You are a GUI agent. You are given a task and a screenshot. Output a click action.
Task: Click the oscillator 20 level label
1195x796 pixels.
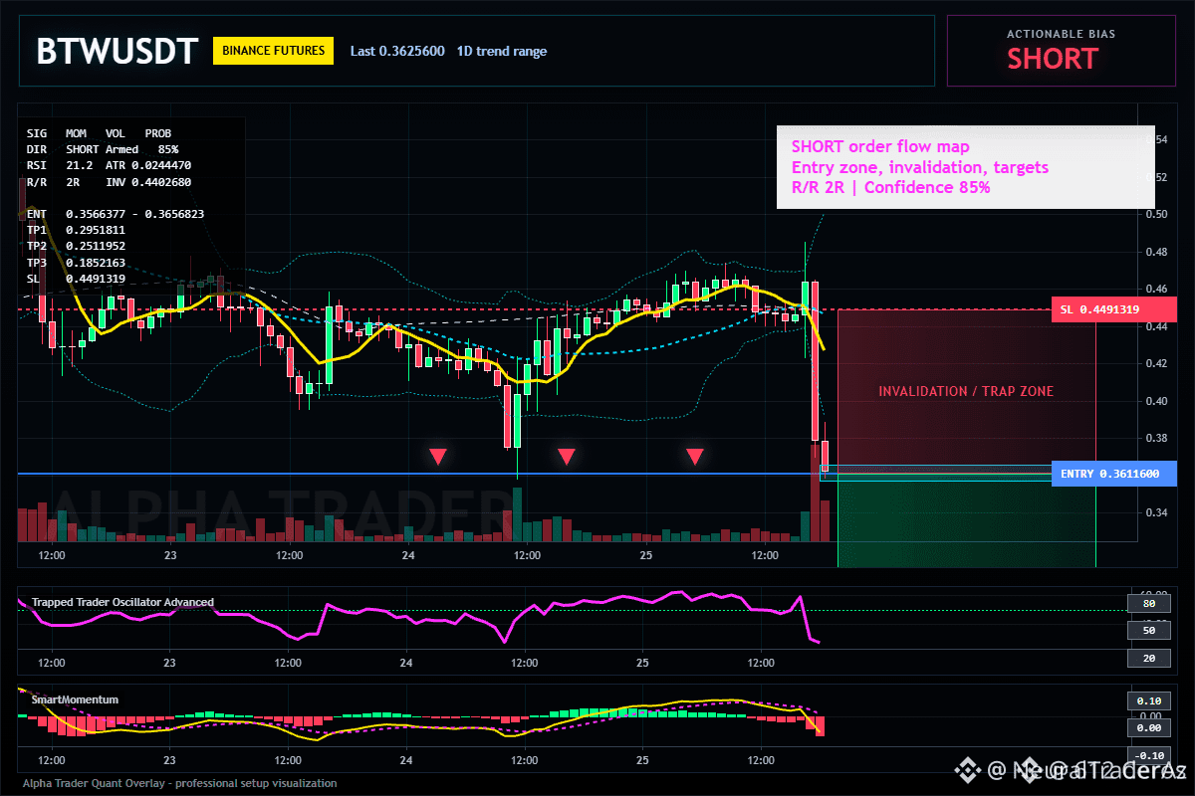[x=1148, y=659]
